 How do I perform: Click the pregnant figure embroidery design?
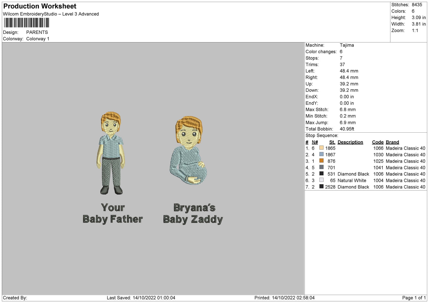[x=189, y=150]
